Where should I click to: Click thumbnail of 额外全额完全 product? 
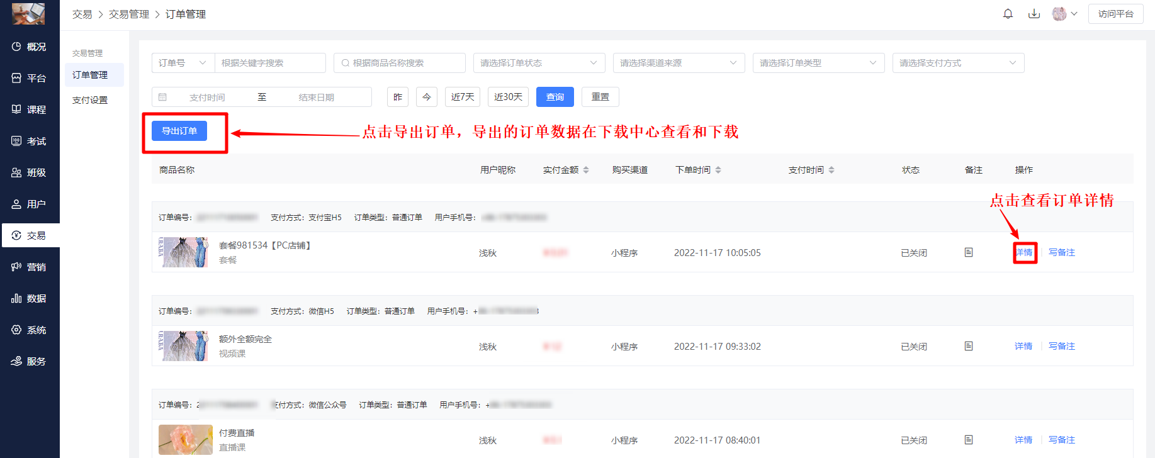coord(183,346)
